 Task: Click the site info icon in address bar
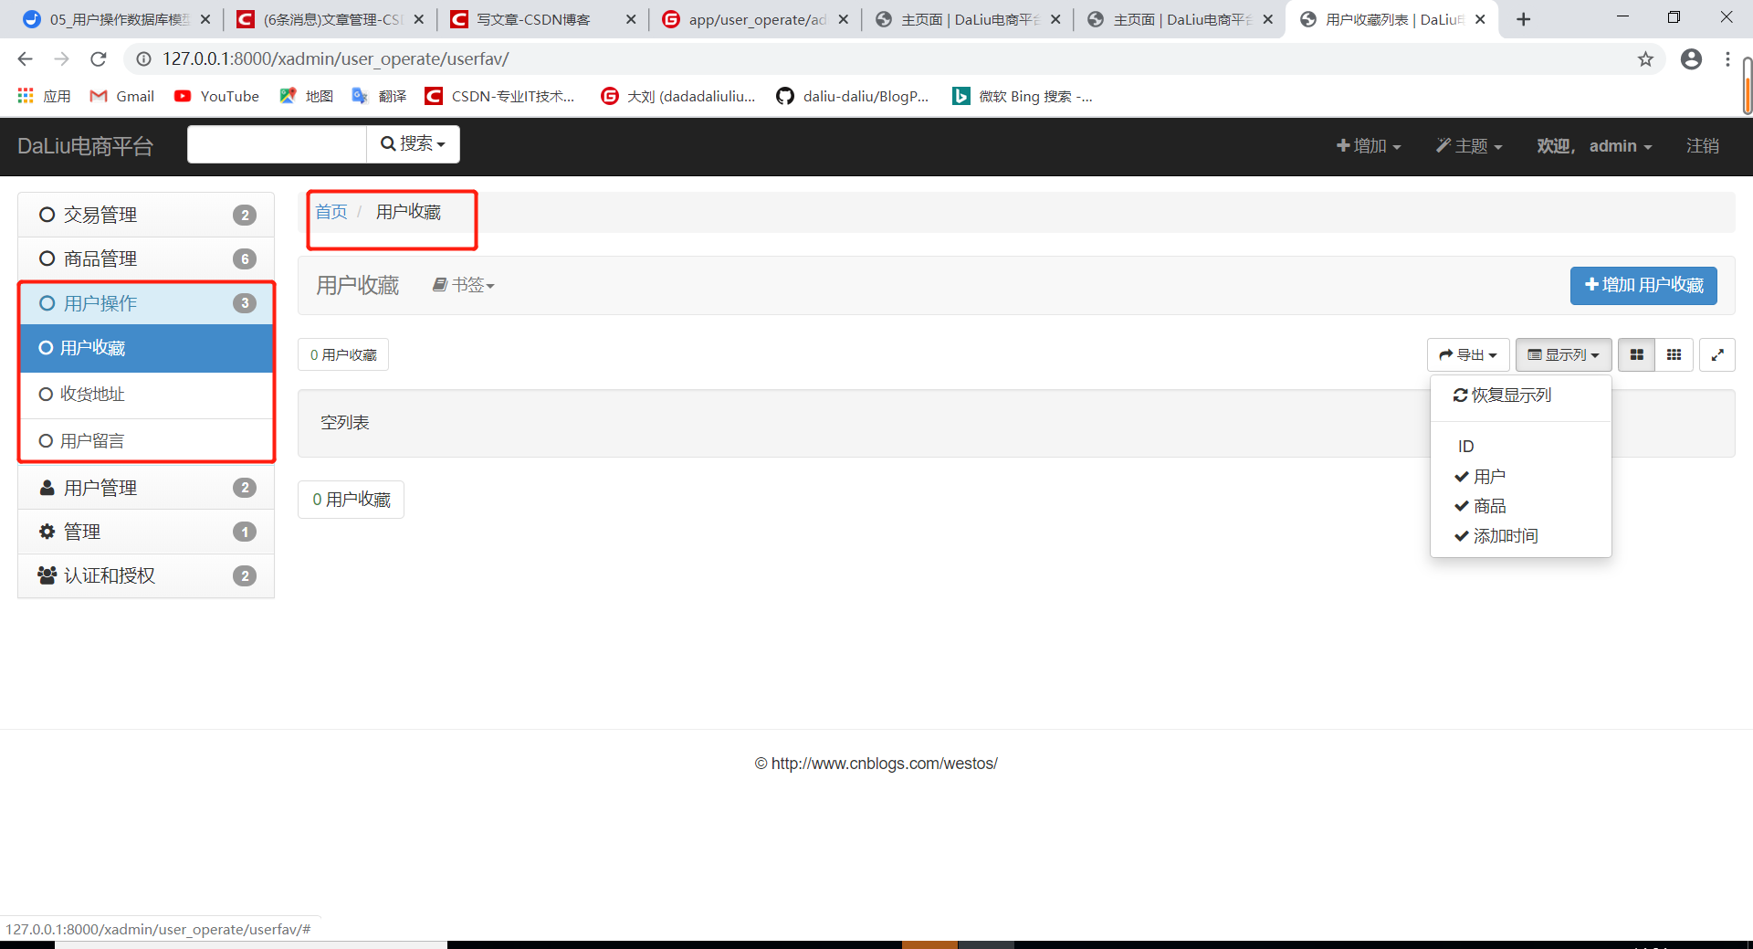143,59
